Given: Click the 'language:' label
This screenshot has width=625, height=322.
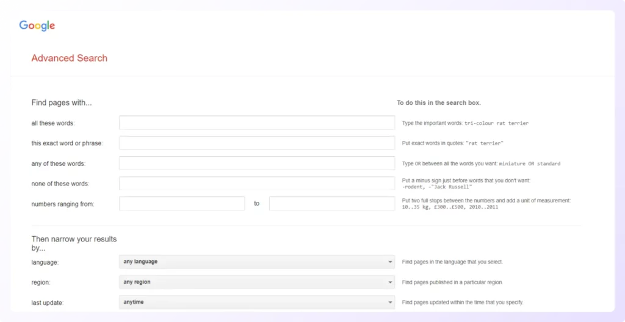Looking at the screenshot, I should click(45, 262).
